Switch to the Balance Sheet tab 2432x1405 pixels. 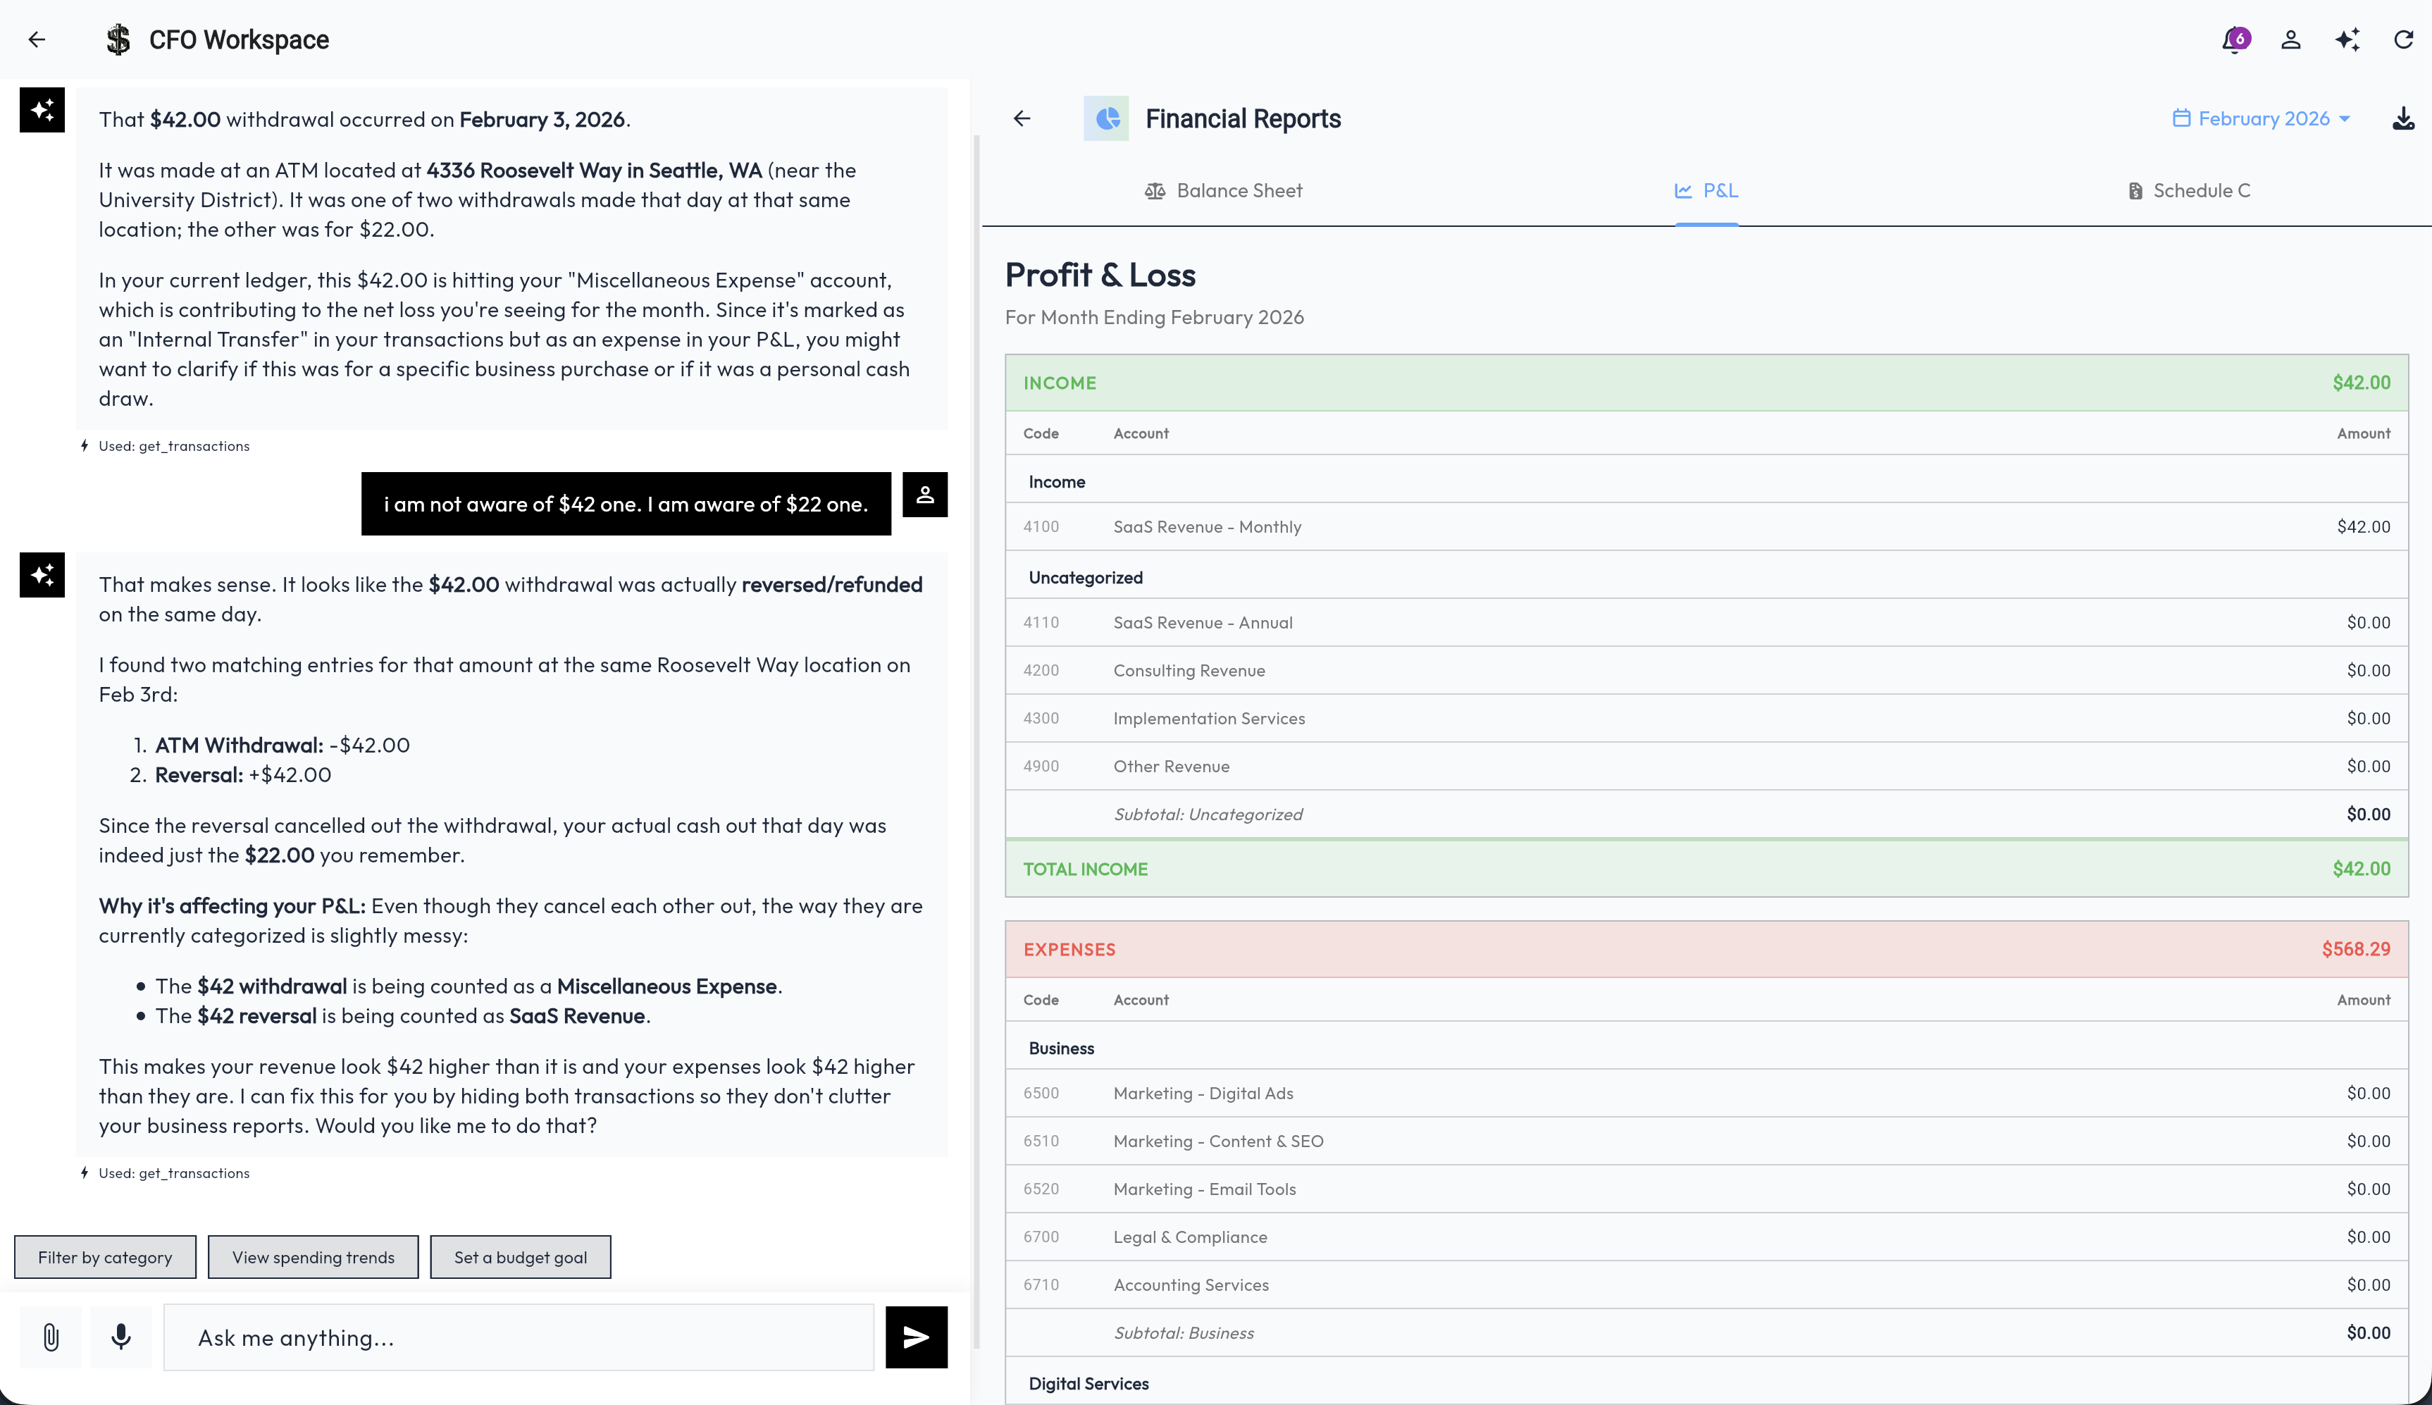[1223, 191]
